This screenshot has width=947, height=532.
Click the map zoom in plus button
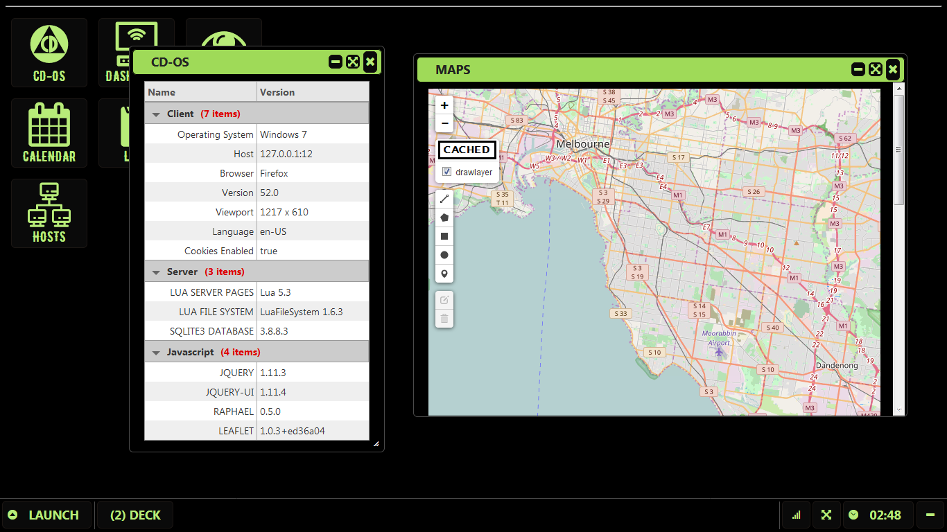[444, 105]
